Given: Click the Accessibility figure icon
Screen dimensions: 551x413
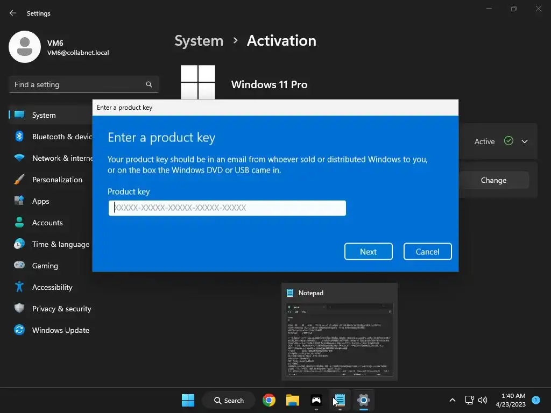Looking at the screenshot, I should click(x=19, y=287).
